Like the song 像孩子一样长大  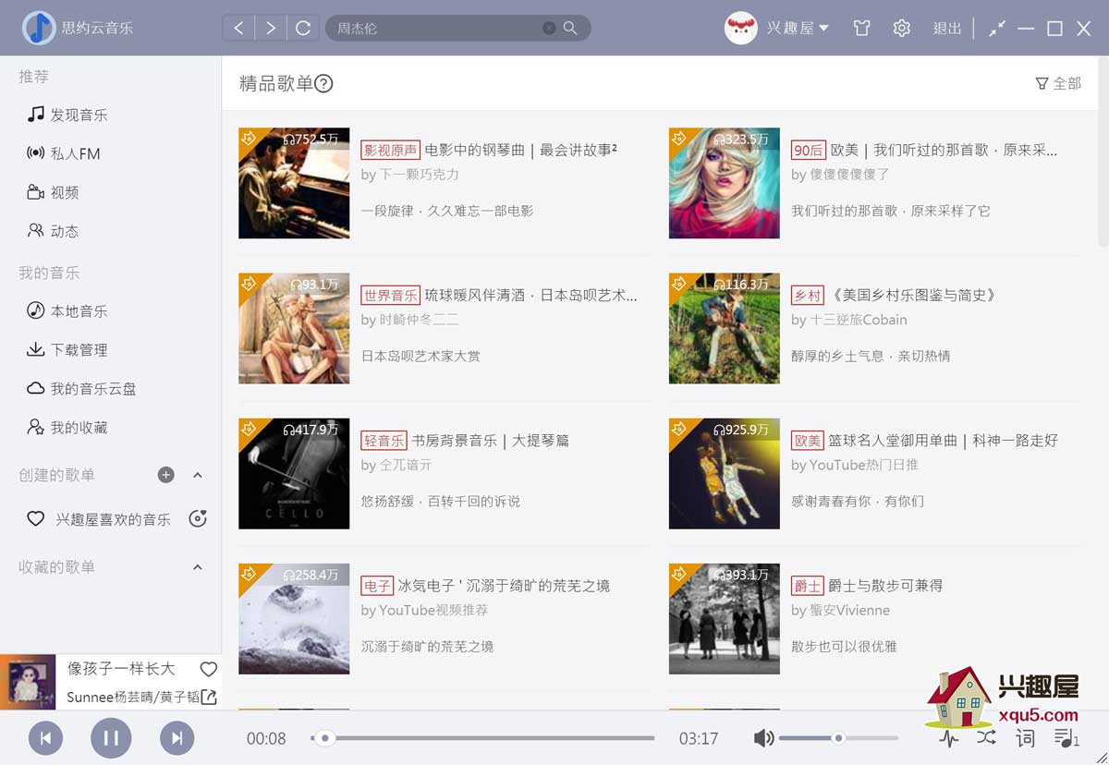[x=209, y=669]
